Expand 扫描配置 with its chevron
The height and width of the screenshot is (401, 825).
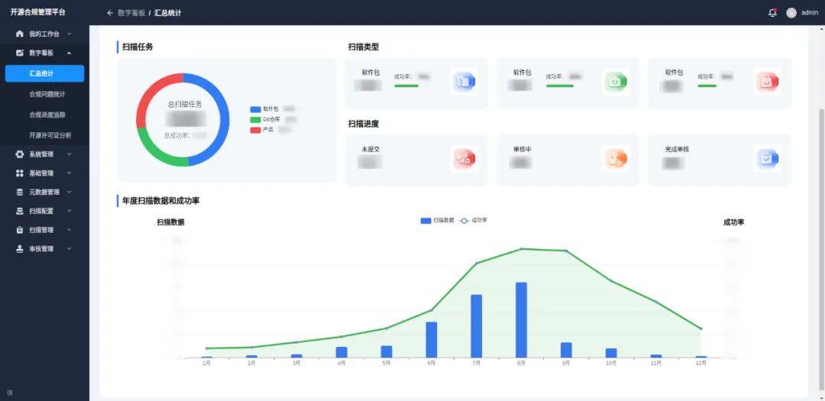[x=69, y=211]
